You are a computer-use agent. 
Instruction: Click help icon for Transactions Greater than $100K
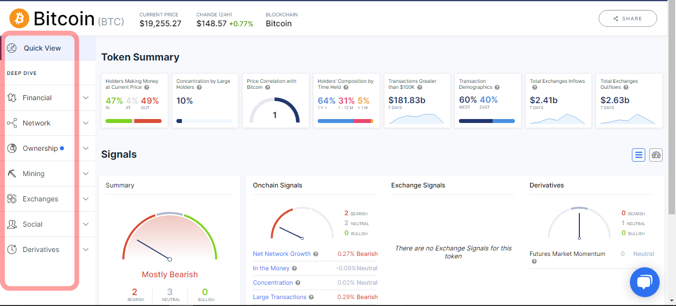(421, 87)
